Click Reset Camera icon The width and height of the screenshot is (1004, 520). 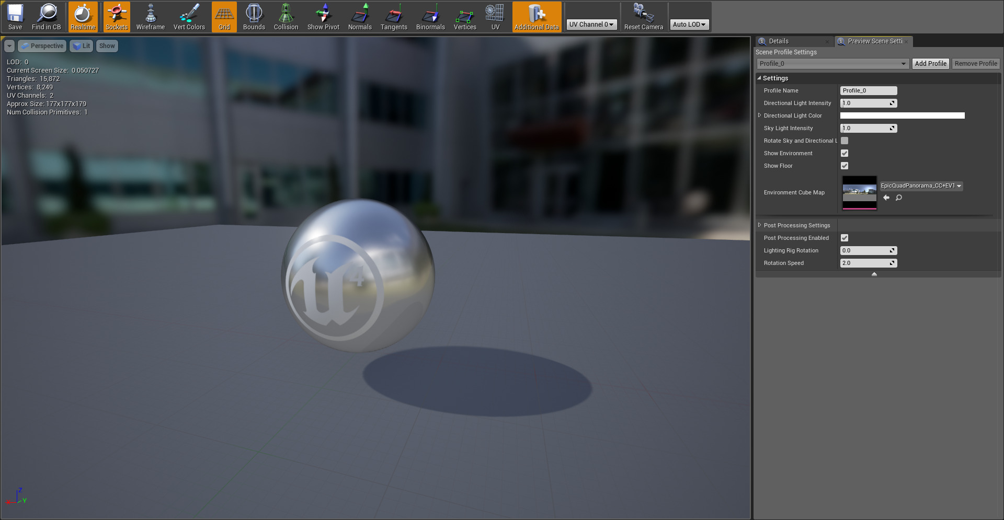(x=643, y=17)
